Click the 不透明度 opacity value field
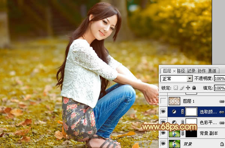 tap(219, 78)
